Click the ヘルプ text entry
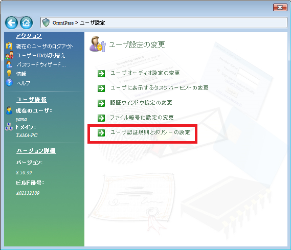This screenshot has height=250, width=291. [x=23, y=83]
